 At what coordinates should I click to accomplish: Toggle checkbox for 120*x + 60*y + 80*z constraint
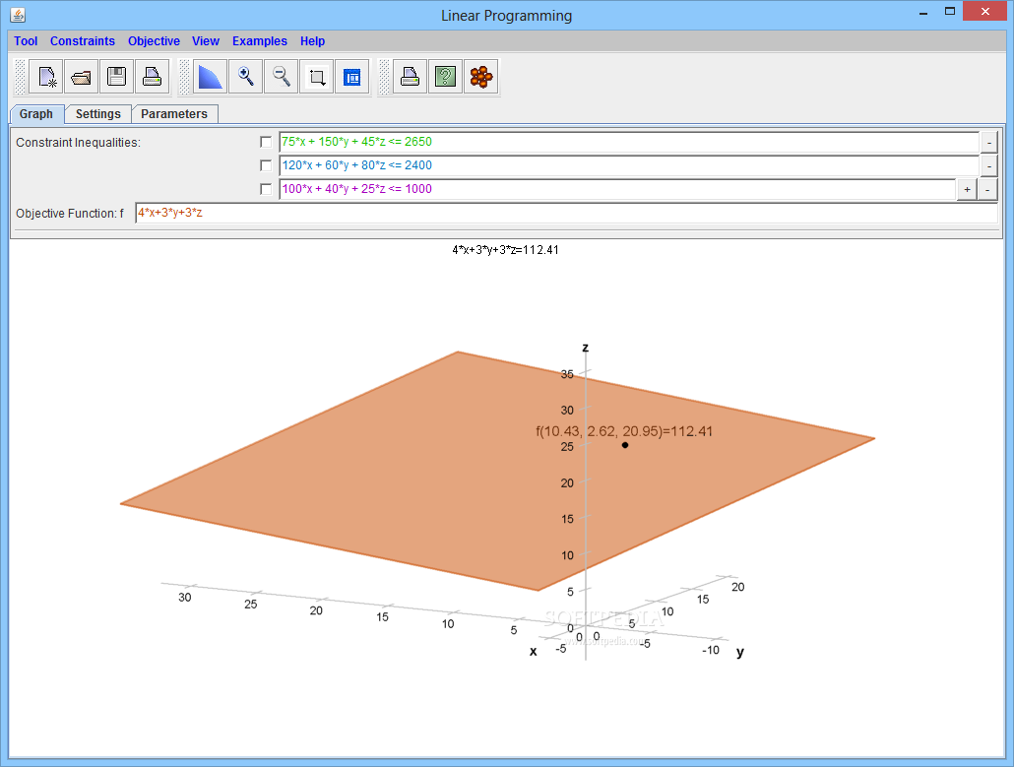tap(265, 165)
